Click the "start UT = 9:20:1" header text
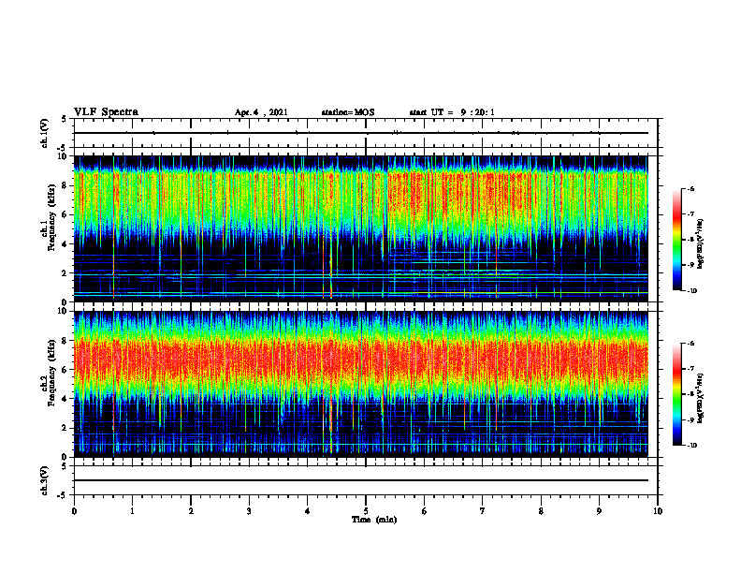 tap(452, 112)
